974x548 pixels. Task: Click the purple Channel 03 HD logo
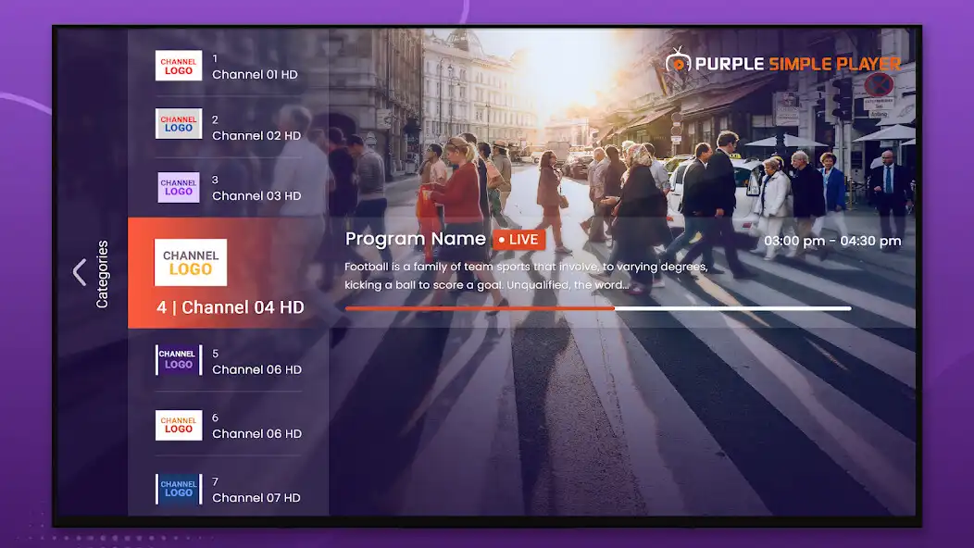(178, 186)
